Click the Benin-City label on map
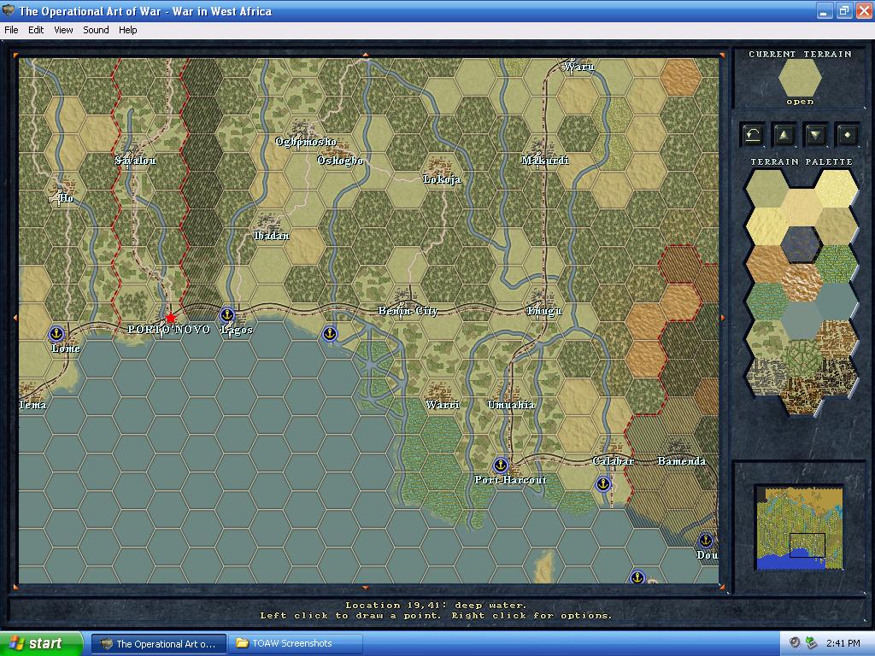This screenshot has height=656, width=875. point(408,311)
